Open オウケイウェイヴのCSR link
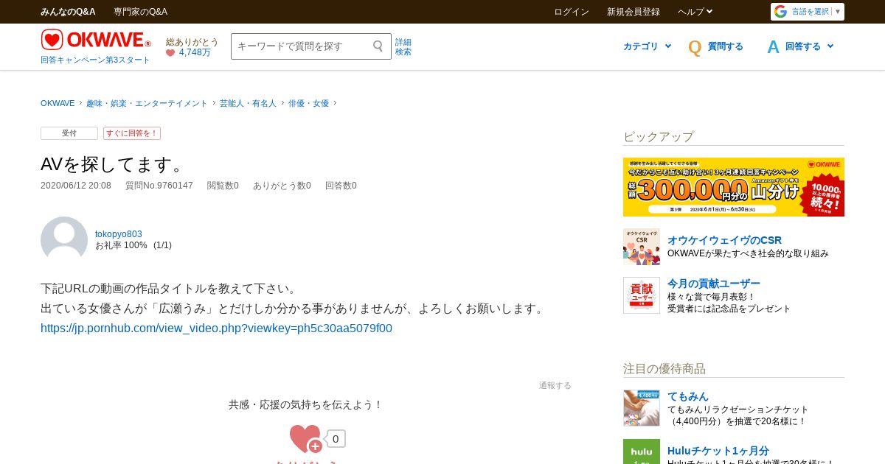Screen dimensions: 885x464 coord(724,240)
